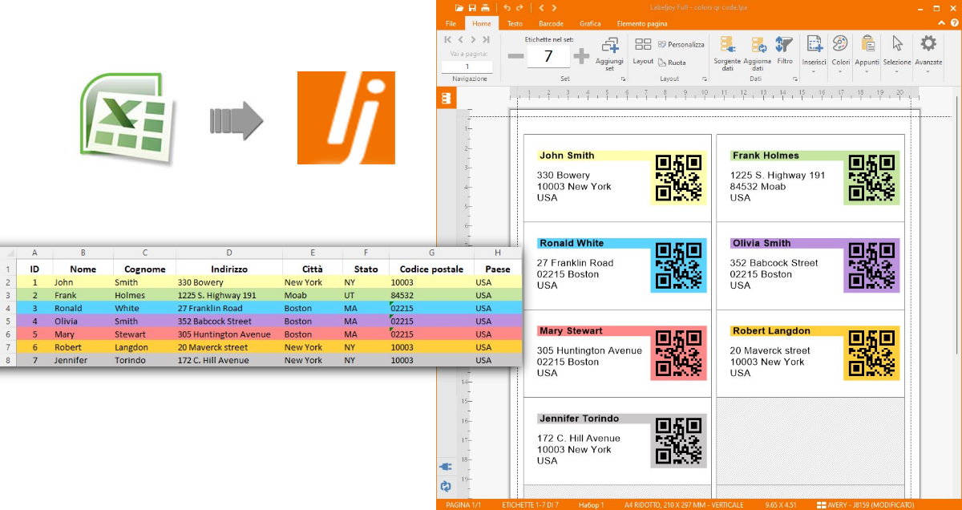Image resolution: width=962 pixels, height=510 pixels.
Task: Click the Labeljoy orange logo
Action: point(346,118)
